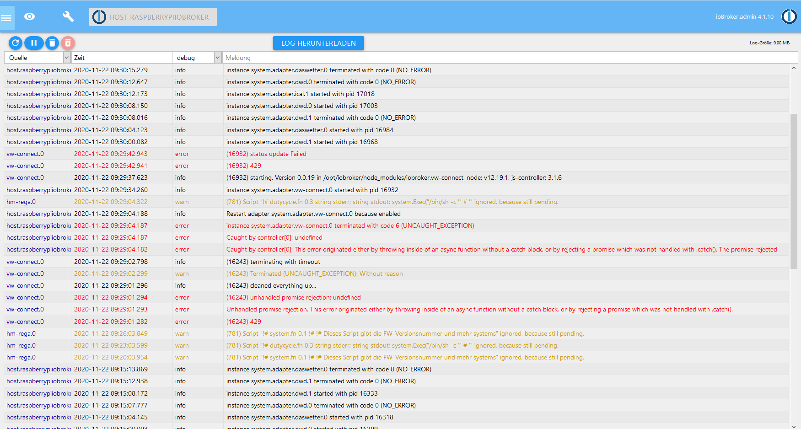Click the Zeit column header
Screen dimensions: 801x429
[79, 58]
